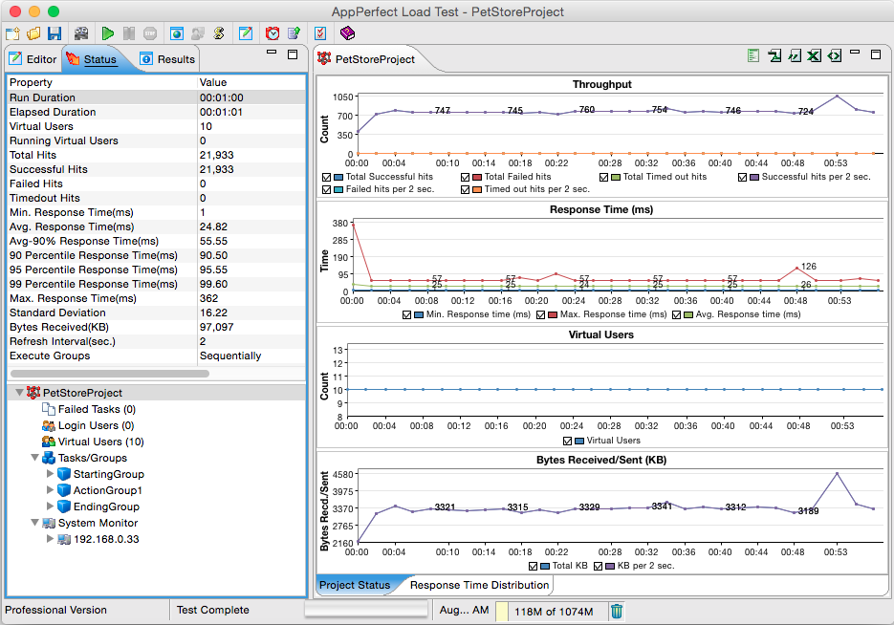Export results to PDF icon
The width and height of the screenshot is (894, 625).
[774, 55]
